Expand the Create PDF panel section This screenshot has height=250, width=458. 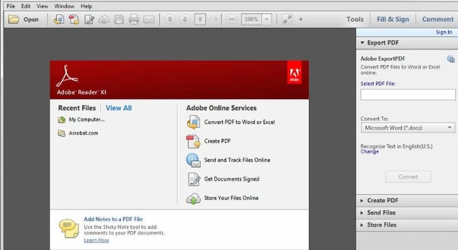point(407,200)
